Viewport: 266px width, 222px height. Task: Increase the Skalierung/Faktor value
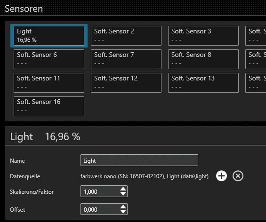point(123,189)
